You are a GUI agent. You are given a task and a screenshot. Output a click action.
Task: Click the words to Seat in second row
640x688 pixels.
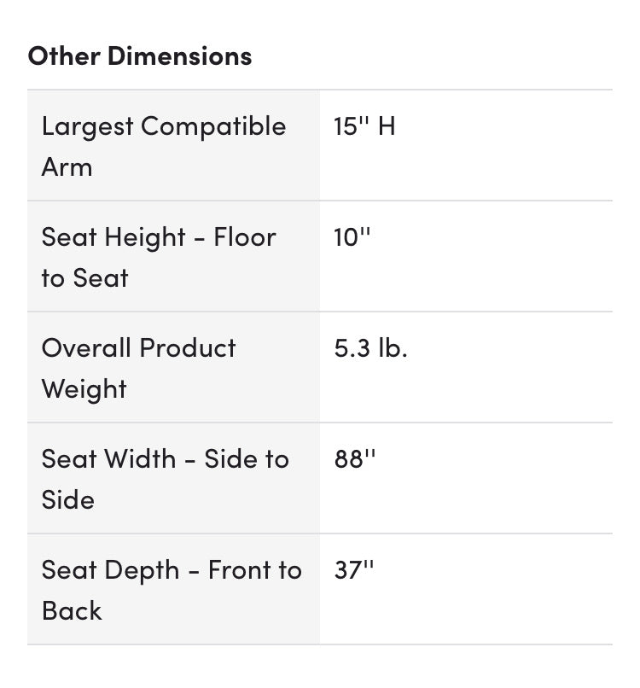(85, 278)
